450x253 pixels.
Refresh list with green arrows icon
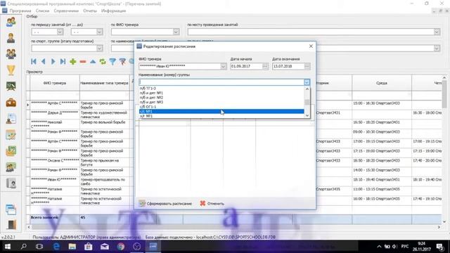[103, 61]
